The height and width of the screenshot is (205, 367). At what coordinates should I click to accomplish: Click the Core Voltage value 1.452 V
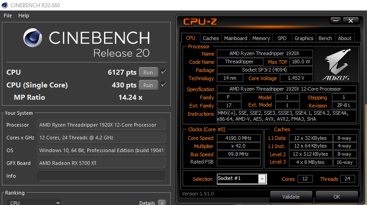point(296,78)
